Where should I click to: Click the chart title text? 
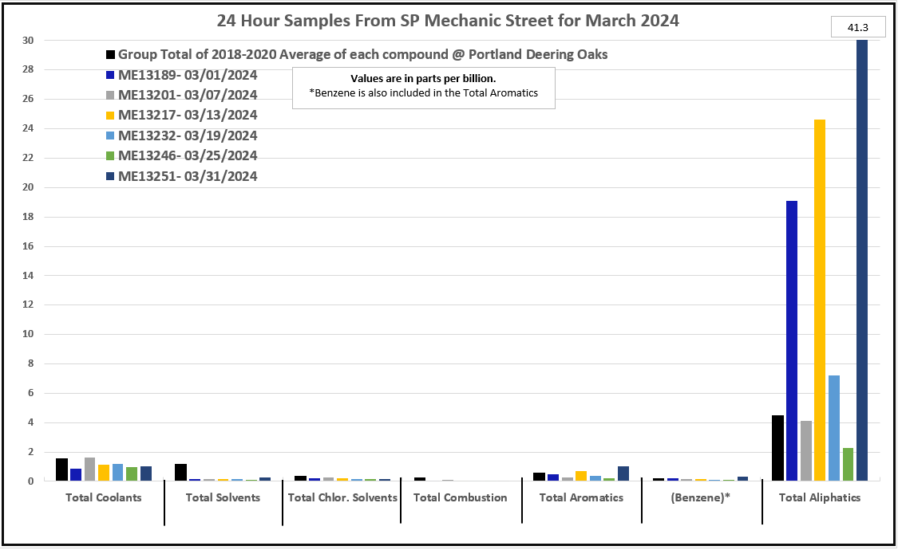click(448, 21)
